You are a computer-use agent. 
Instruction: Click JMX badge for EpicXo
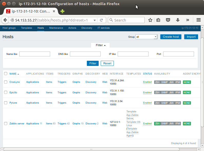coord(171,93)
